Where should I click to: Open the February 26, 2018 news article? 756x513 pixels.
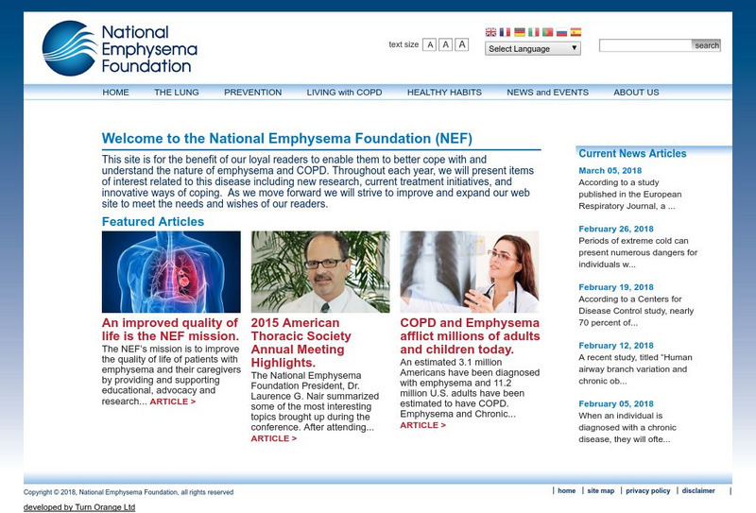pos(616,229)
